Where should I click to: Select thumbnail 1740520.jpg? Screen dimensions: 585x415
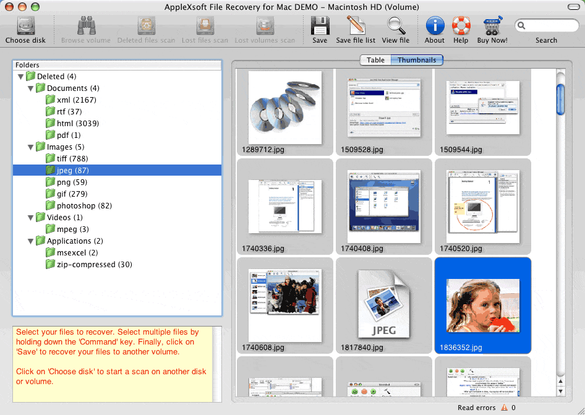(483, 207)
